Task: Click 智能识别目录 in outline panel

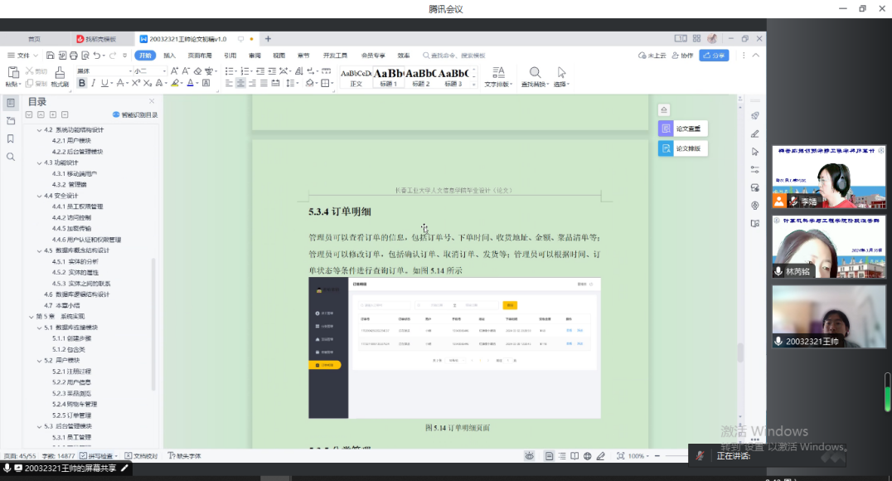Action: [134, 115]
